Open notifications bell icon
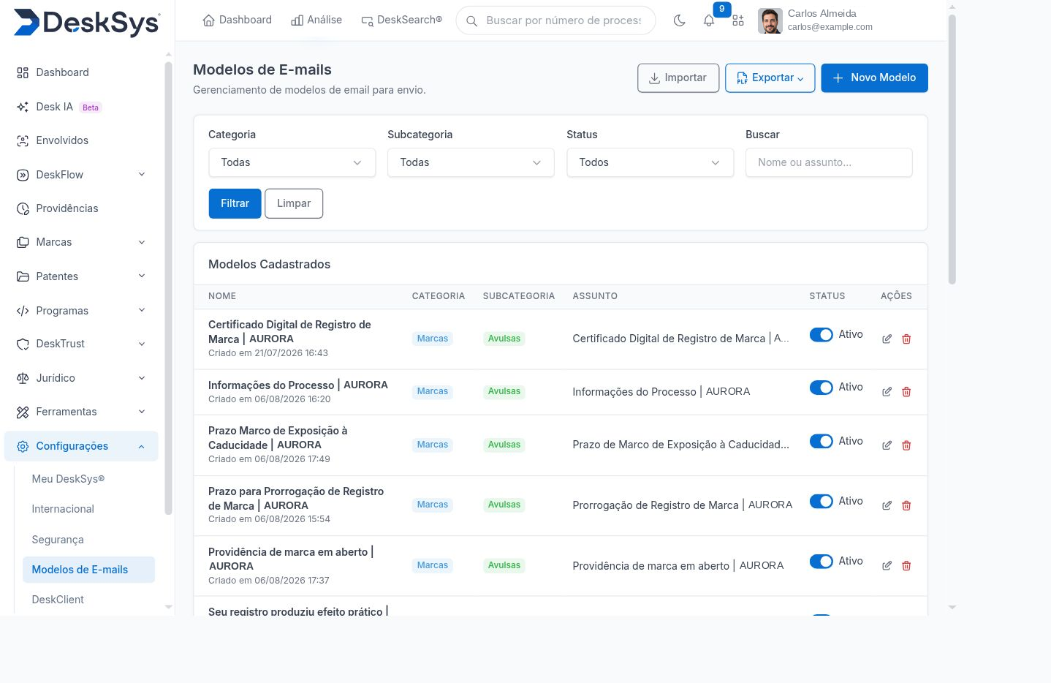This screenshot has width=1051, height=683. click(x=709, y=20)
